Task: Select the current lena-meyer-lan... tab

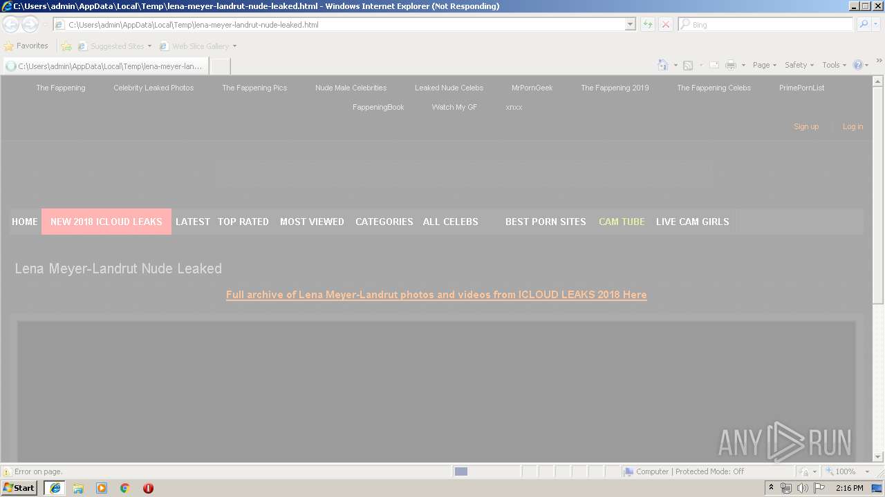Action: pos(104,66)
